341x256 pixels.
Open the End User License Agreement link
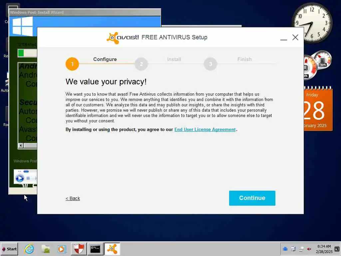pos(205,130)
